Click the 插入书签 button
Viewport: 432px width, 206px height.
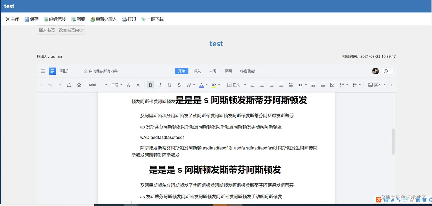coord(47,30)
